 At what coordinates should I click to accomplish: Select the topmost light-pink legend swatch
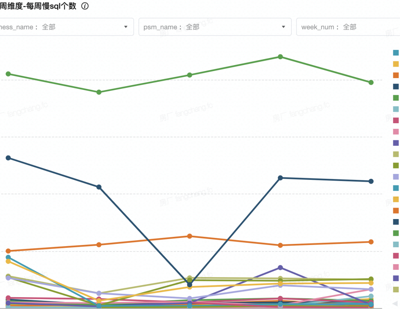coord(396,131)
